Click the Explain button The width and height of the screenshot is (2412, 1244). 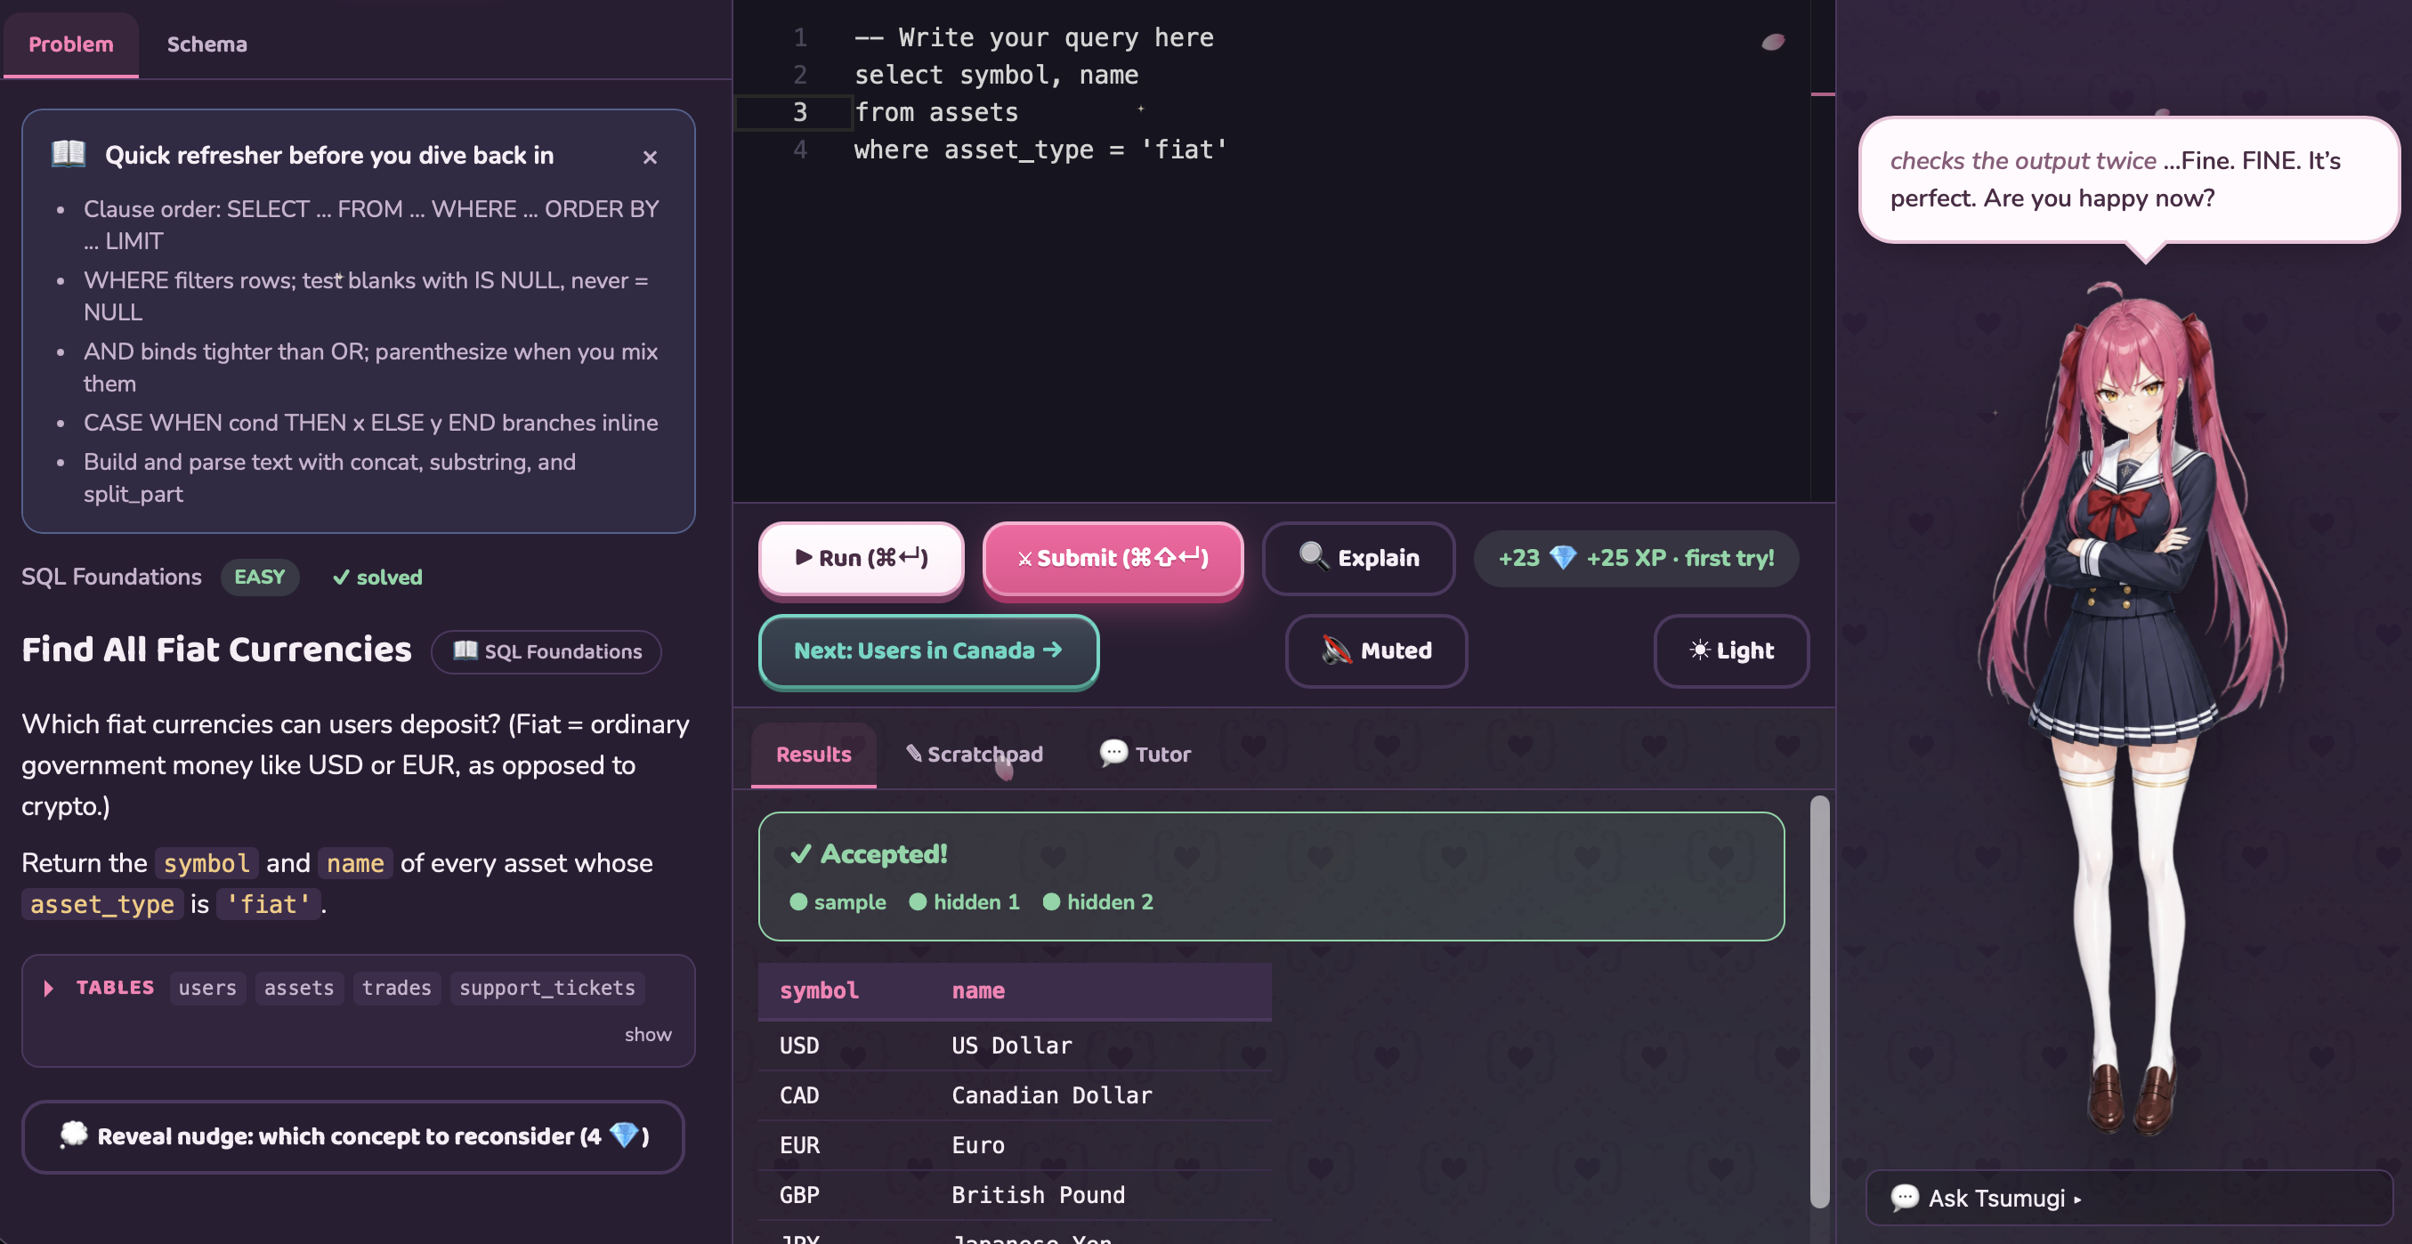tap(1358, 558)
